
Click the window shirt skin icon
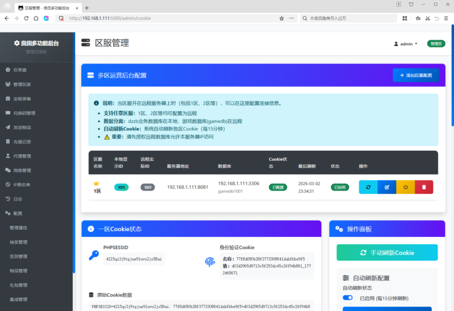[411, 5]
